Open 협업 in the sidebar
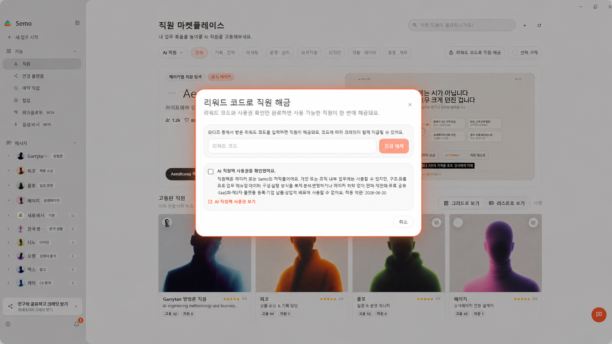Viewport: 612px width, 344px height. [x=42, y=100]
